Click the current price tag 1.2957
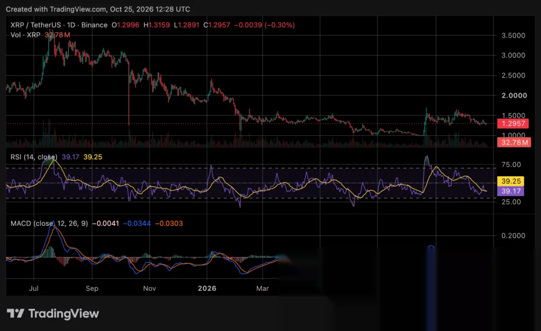The height and width of the screenshot is (331, 541). point(513,124)
